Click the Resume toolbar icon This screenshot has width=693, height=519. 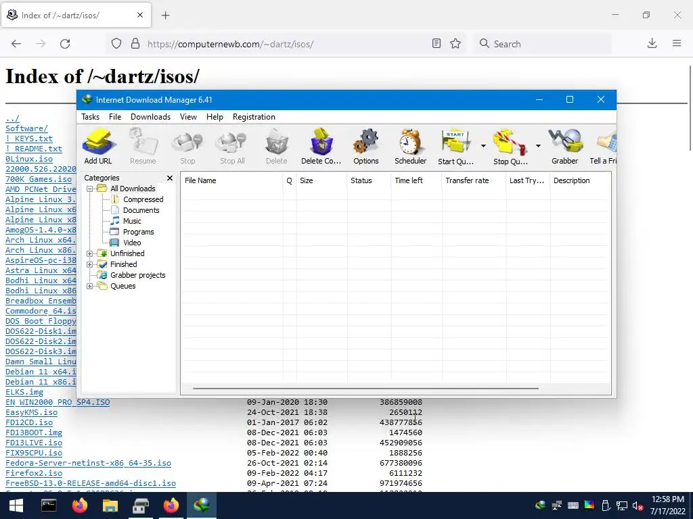tap(143, 147)
